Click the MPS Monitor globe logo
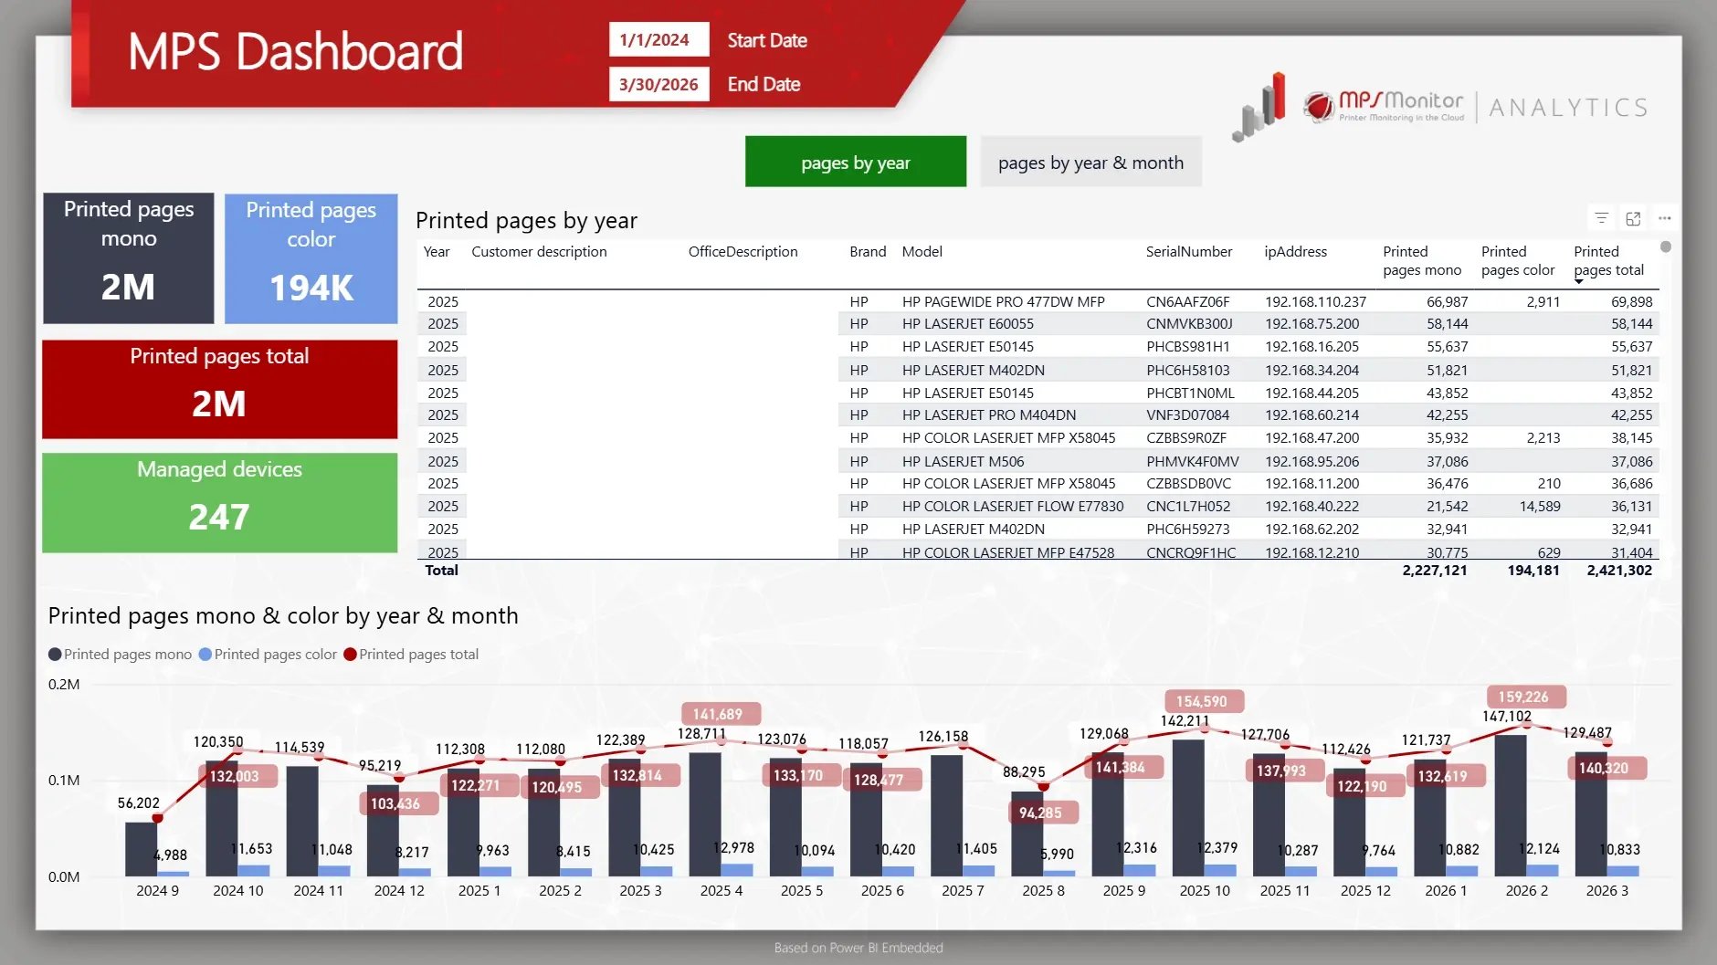 point(1319,106)
